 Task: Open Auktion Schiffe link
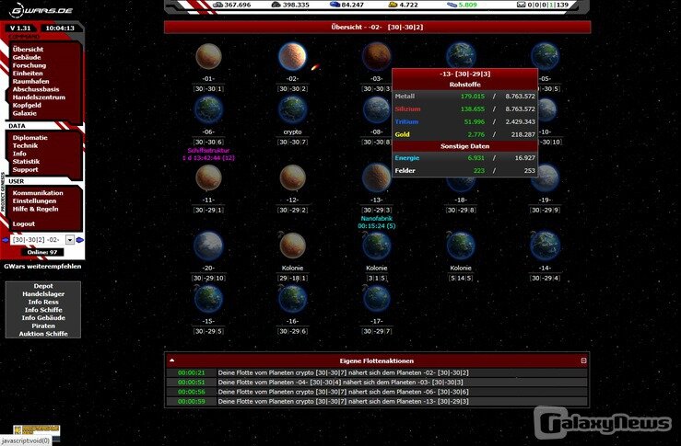(x=43, y=334)
